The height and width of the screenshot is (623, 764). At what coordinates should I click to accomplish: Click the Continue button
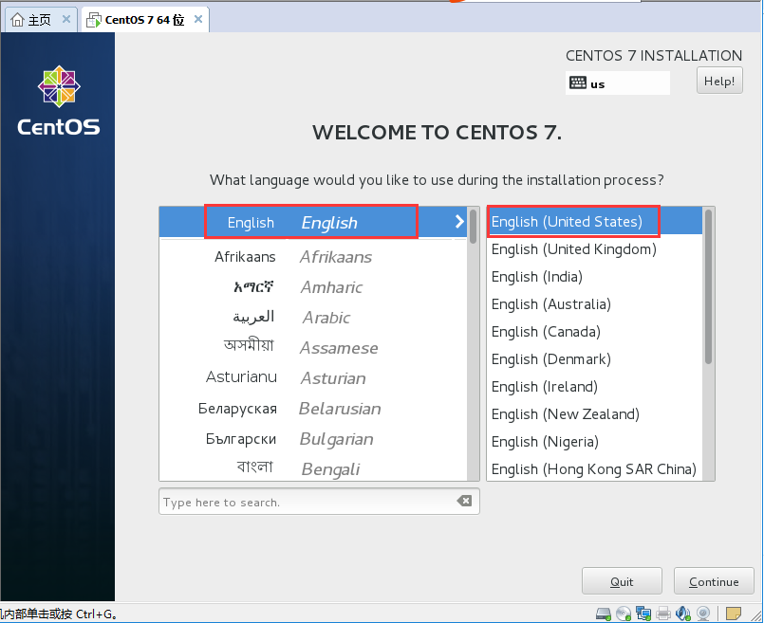[x=714, y=581]
